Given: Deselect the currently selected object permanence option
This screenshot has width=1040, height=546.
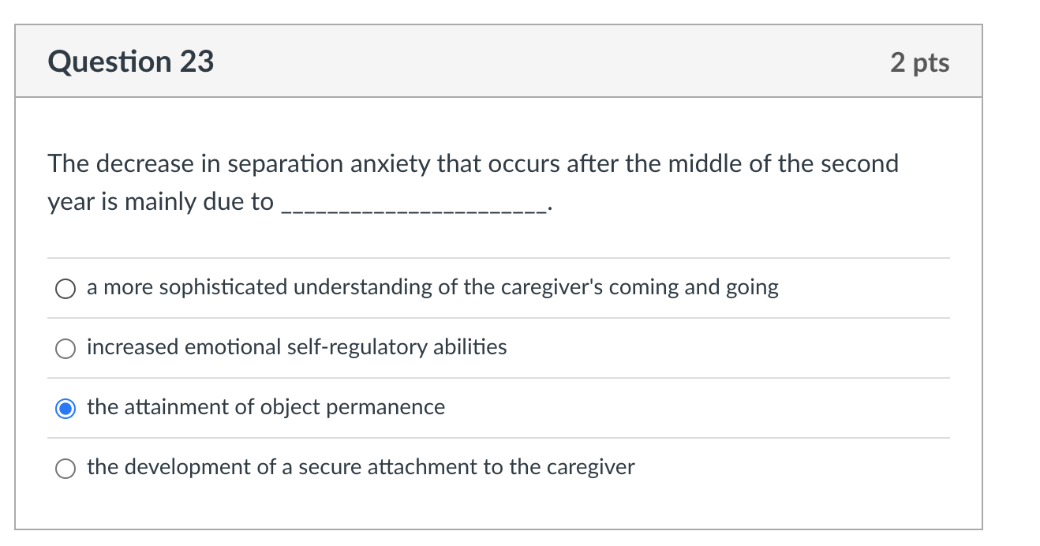Looking at the screenshot, I should point(65,408).
